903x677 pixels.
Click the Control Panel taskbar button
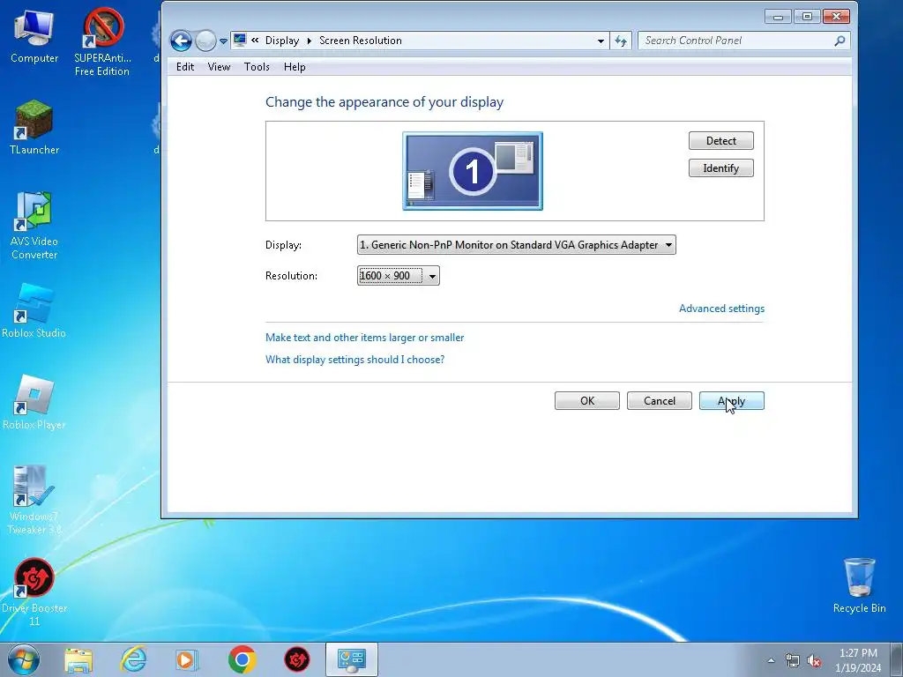point(352,659)
